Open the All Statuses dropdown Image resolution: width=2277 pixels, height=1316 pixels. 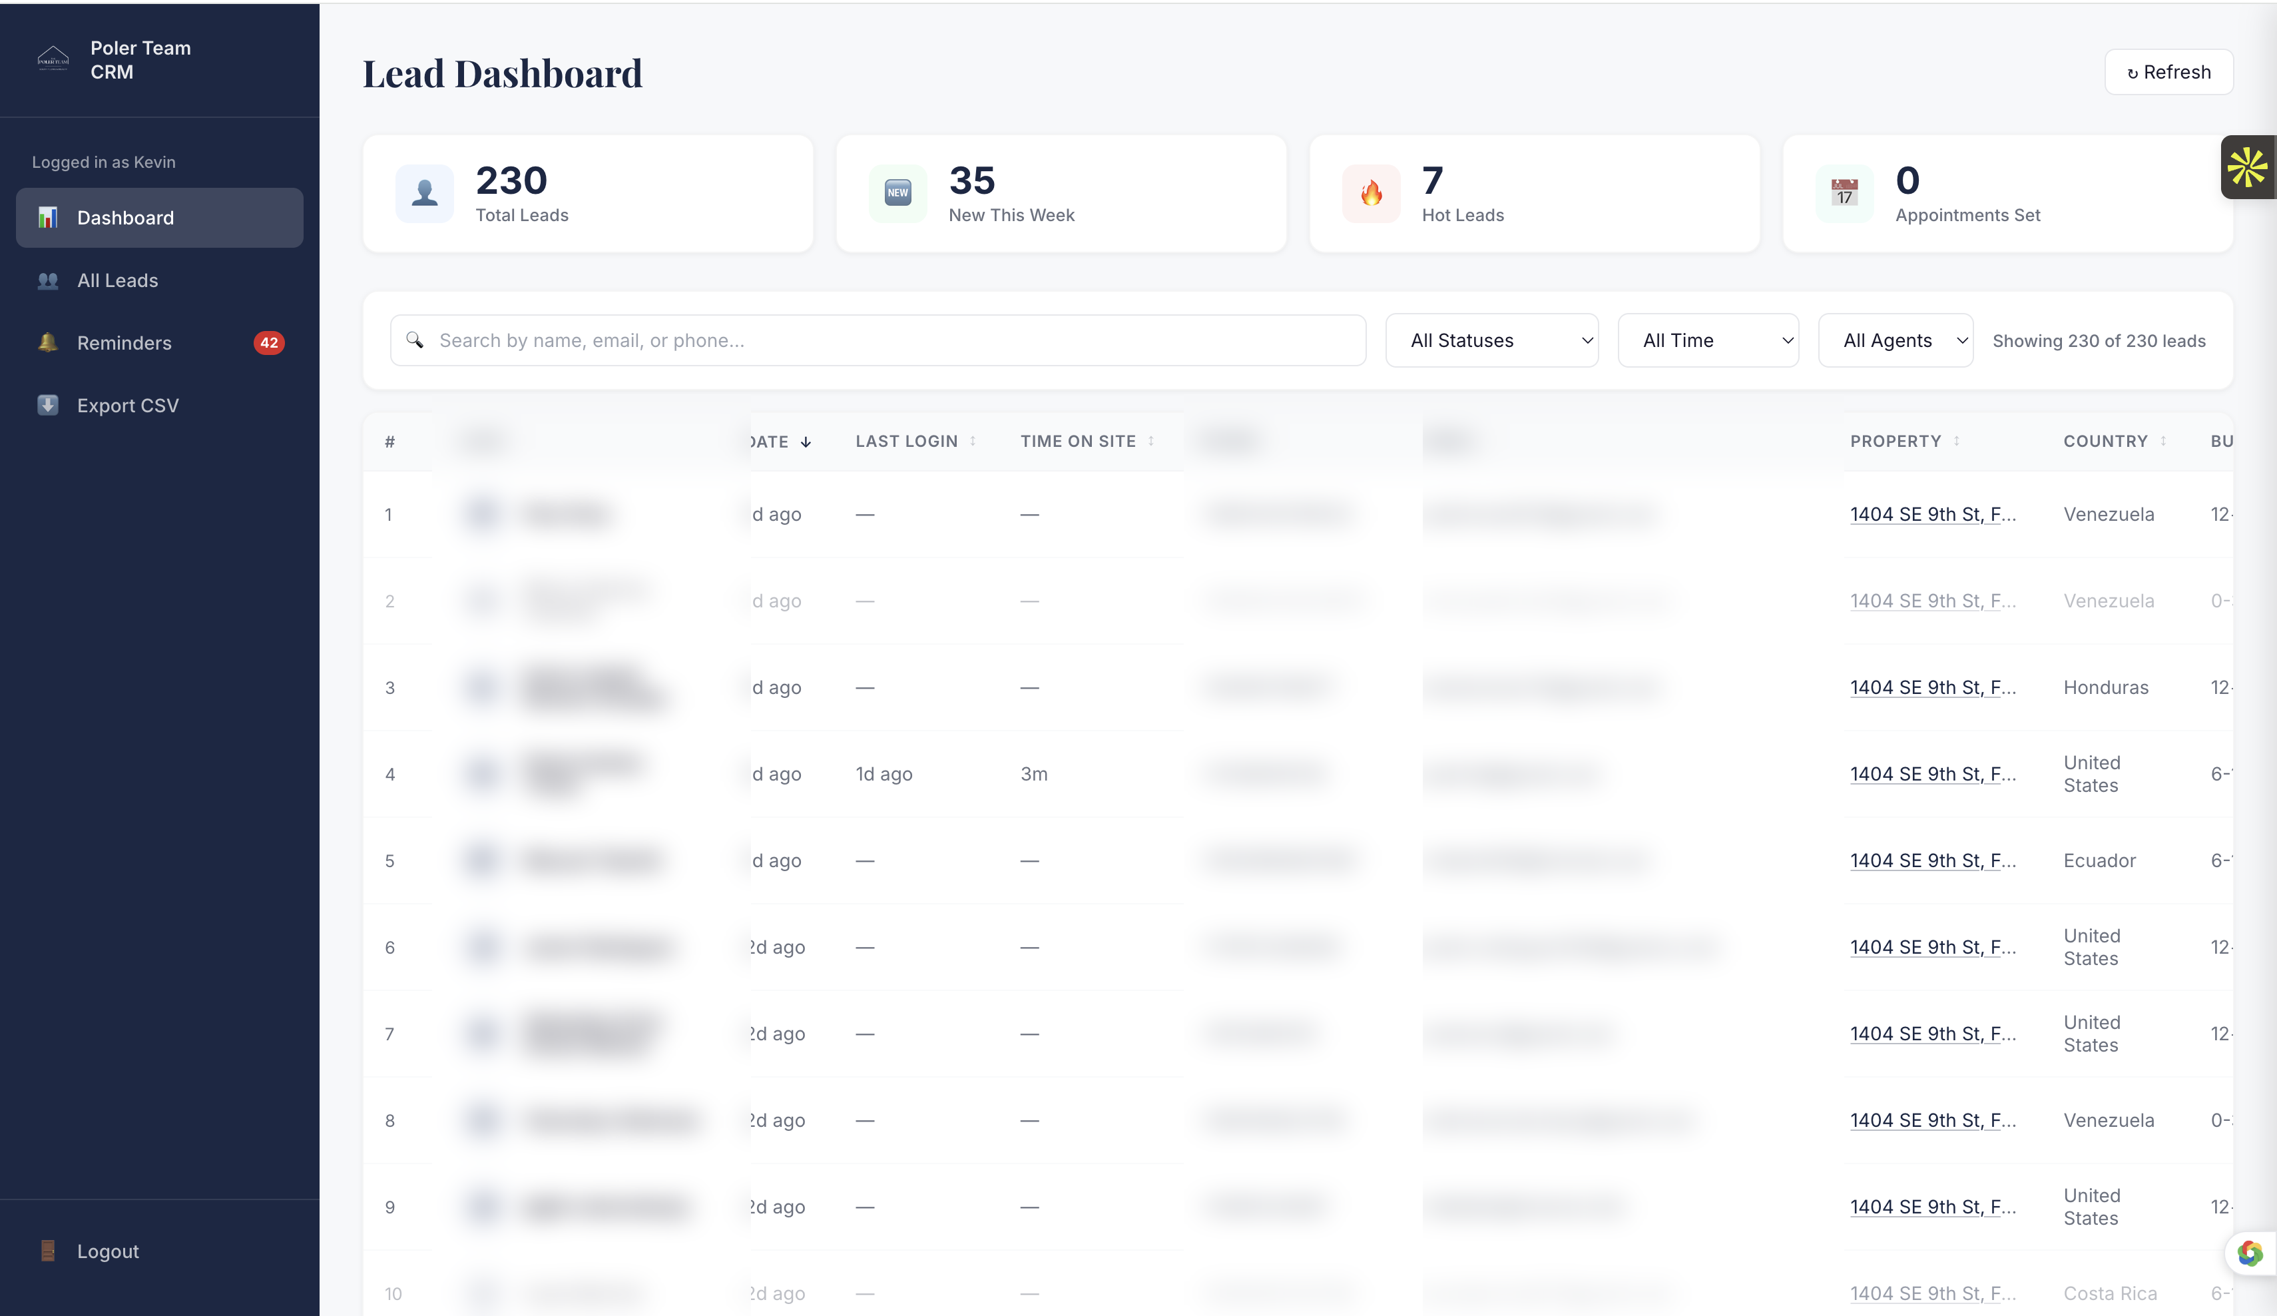coord(1492,340)
